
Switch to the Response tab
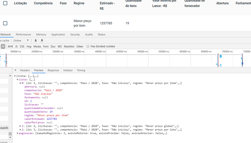click(x=53, y=70)
